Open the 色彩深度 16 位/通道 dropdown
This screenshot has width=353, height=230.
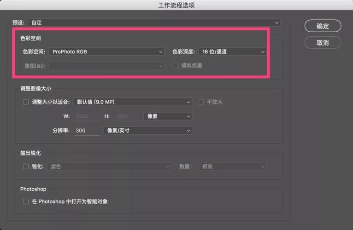232,52
